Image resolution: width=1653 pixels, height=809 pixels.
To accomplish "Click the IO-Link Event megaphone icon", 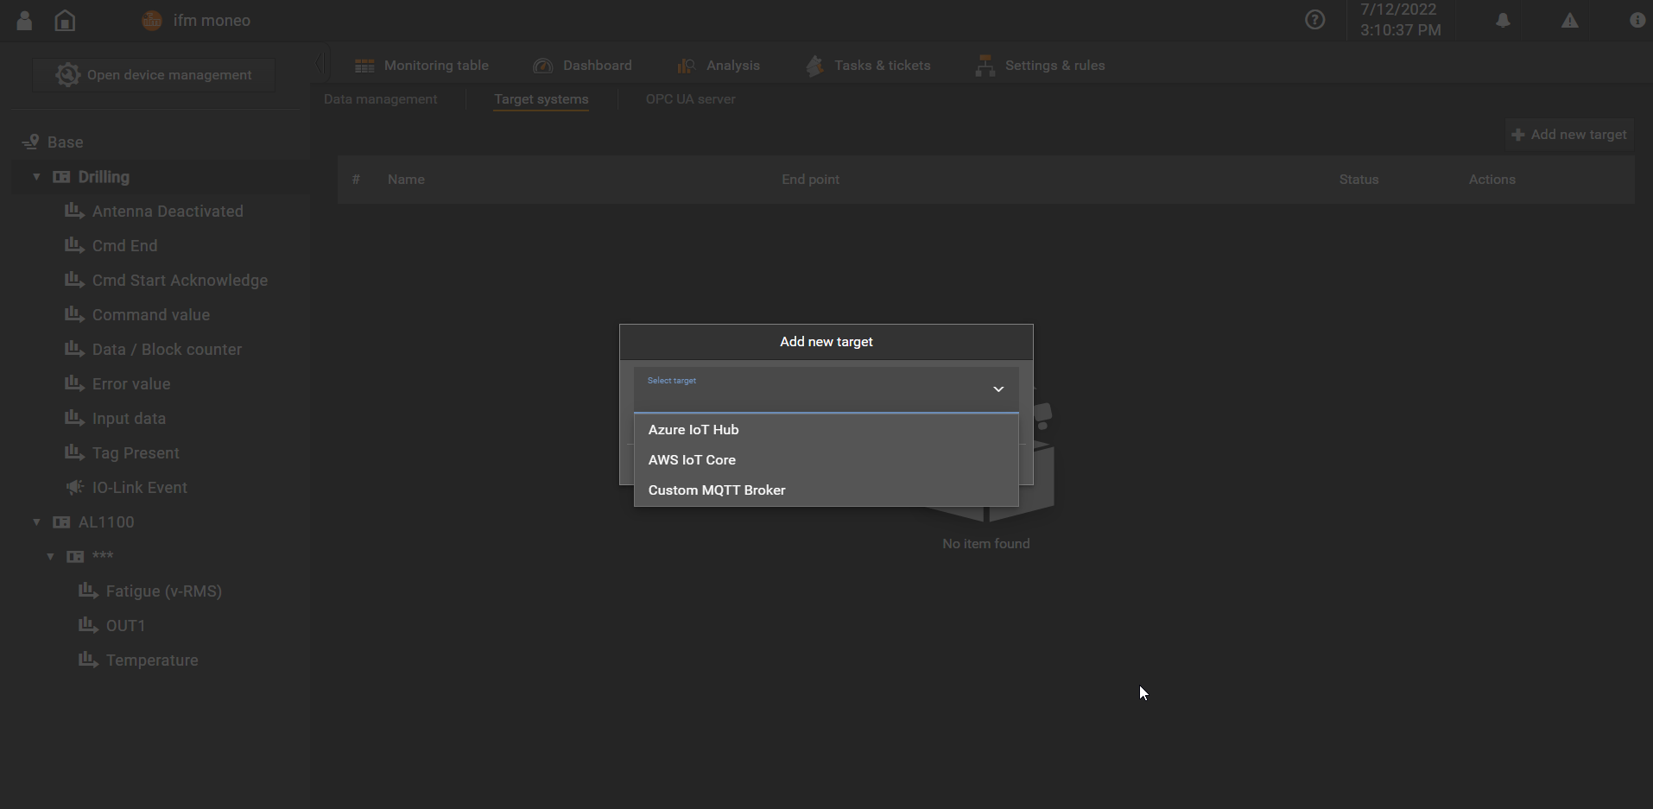I will 75,488.
